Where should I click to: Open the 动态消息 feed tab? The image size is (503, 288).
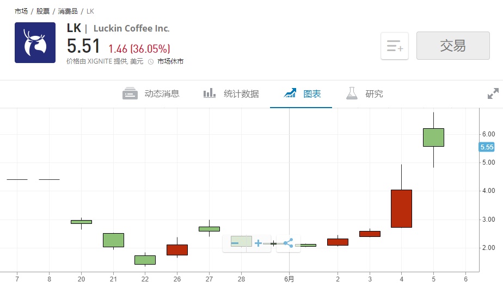pos(151,94)
